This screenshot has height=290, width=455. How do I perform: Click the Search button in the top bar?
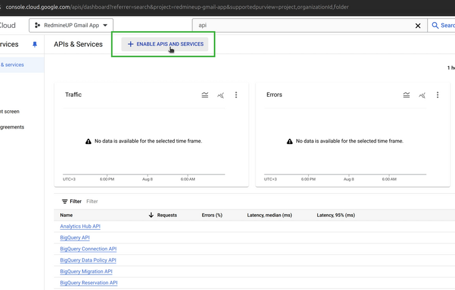(443, 26)
